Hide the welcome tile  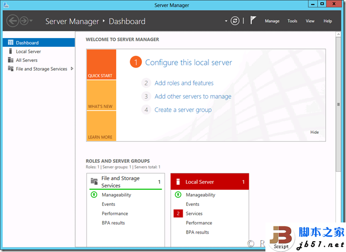click(x=314, y=132)
